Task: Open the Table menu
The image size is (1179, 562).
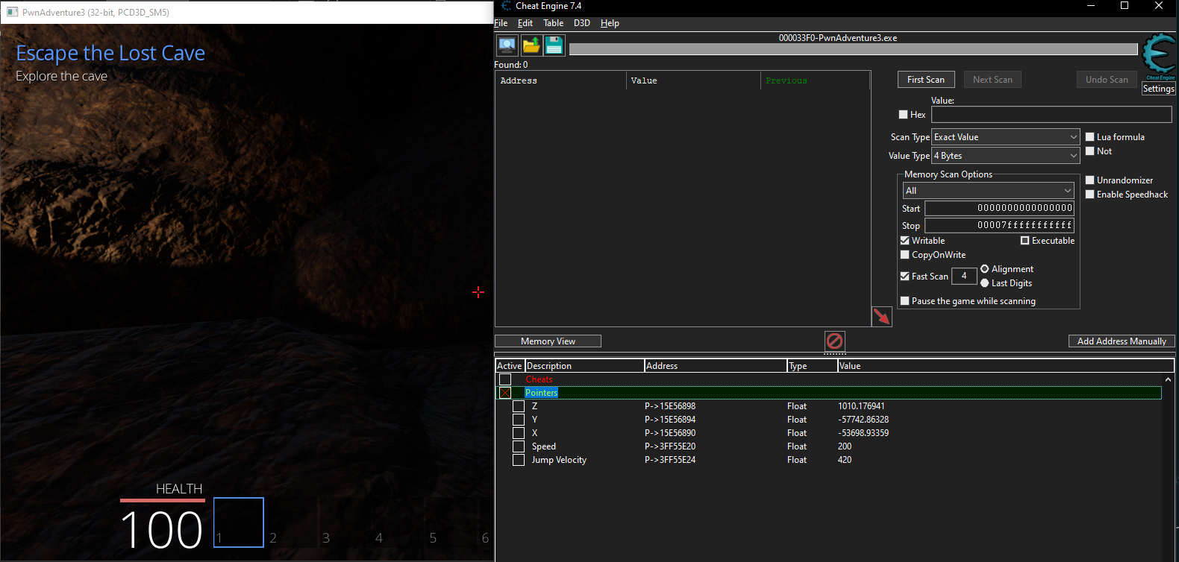Action: [554, 23]
